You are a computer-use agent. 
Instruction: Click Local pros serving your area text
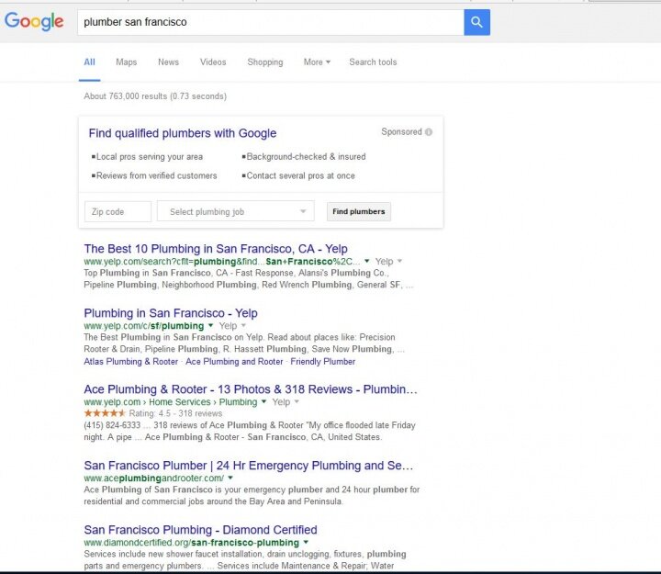coord(150,157)
